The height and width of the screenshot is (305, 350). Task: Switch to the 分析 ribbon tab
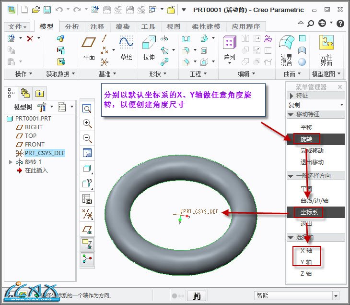coord(72,27)
